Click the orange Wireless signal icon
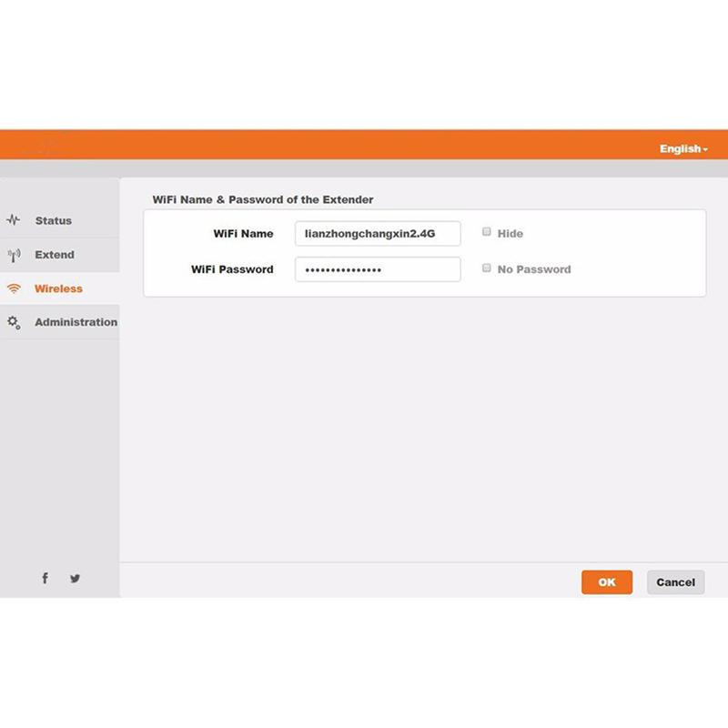The width and height of the screenshot is (728, 728). pyautogui.click(x=13, y=288)
